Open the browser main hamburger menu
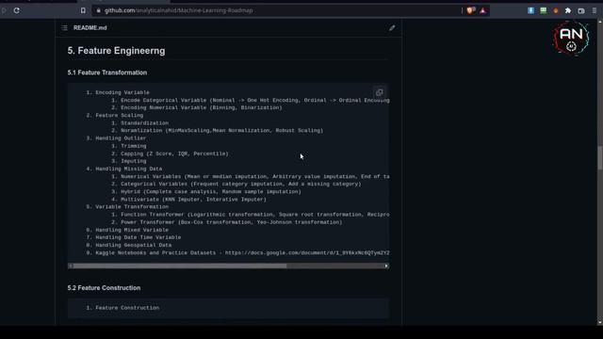Viewport: 603px width, 339px height. (595, 10)
